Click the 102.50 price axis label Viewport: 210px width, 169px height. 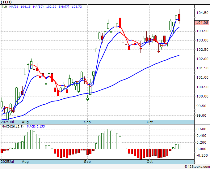tap(202, 50)
